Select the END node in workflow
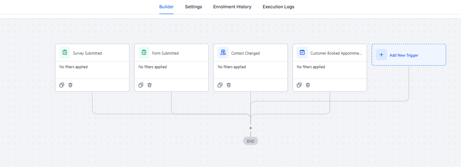 tap(250, 141)
